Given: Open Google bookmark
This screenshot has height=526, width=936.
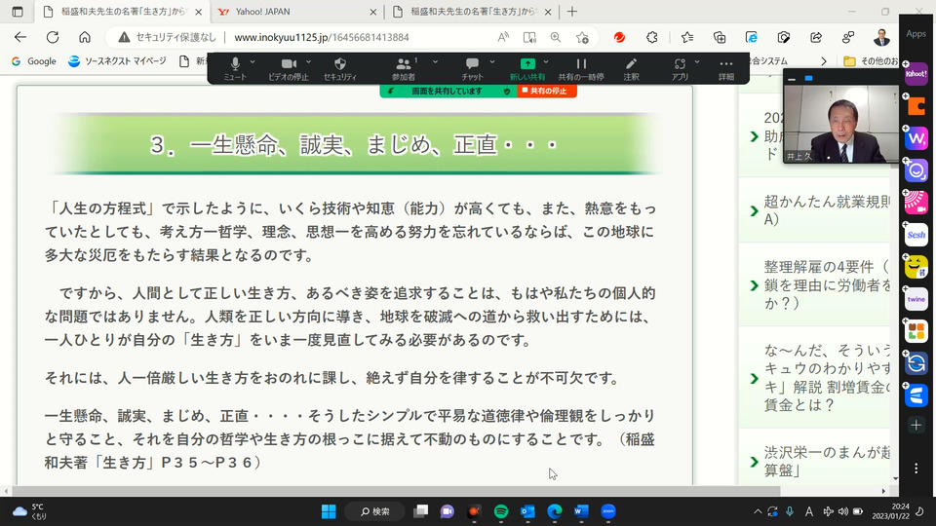Looking at the screenshot, I should pyautogui.click(x=34, y=60).
